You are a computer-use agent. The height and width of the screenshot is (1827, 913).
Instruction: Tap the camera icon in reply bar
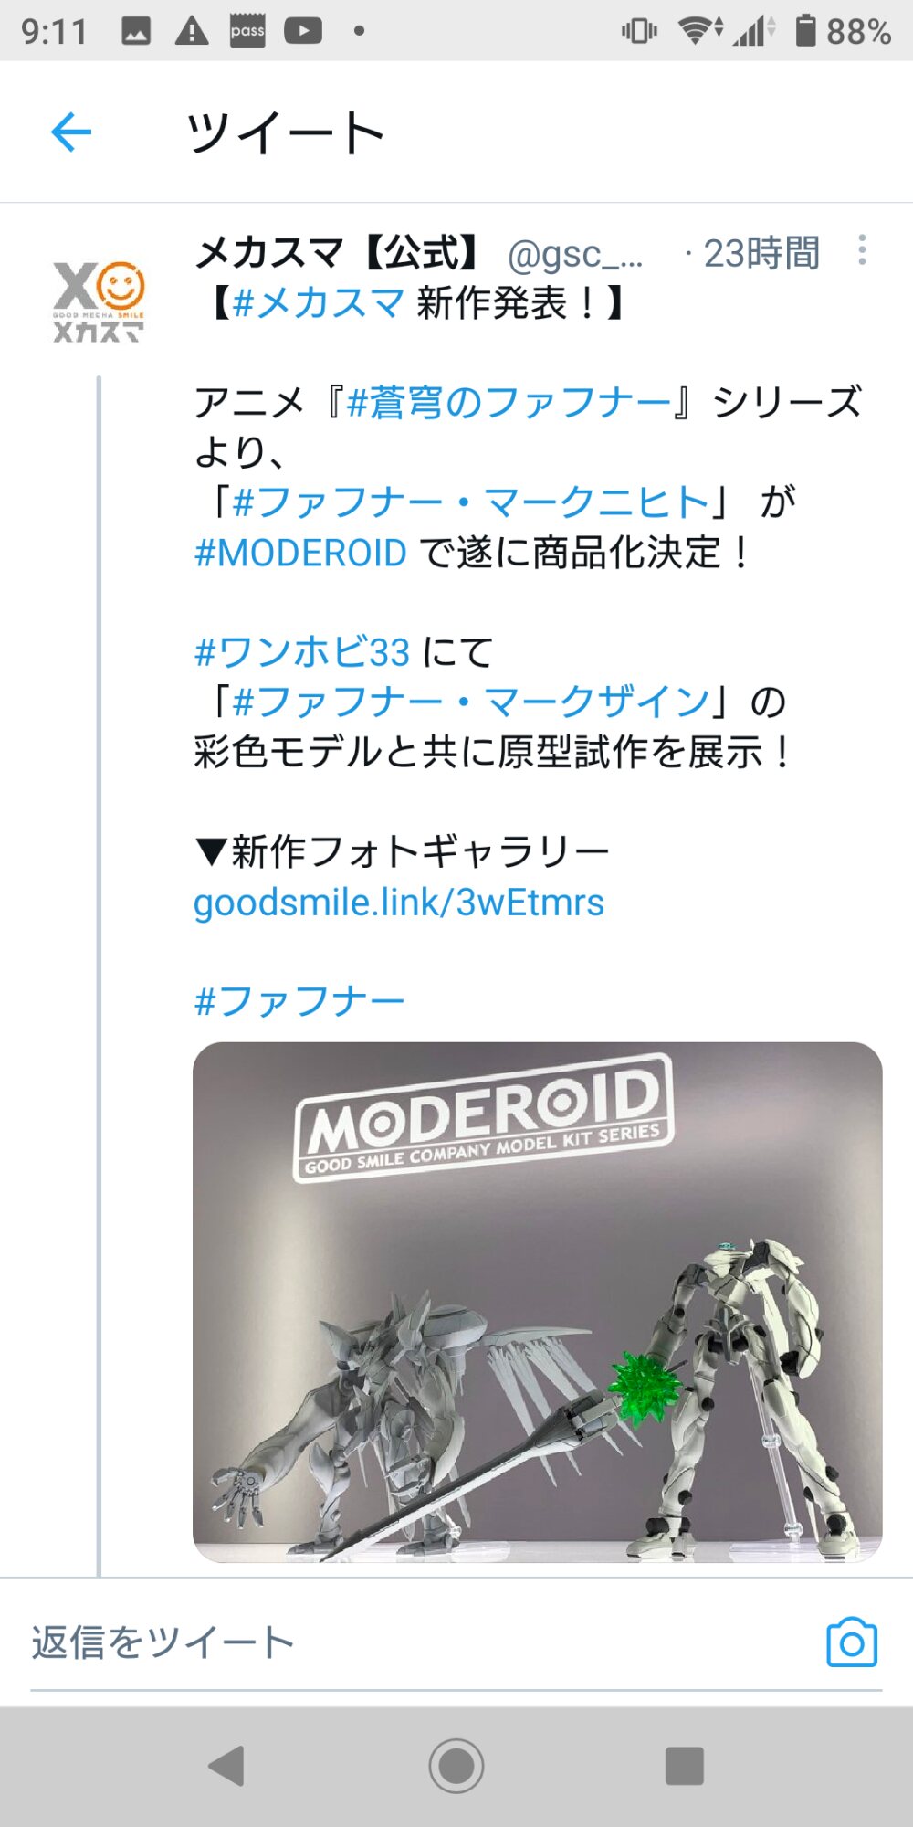coord(852,1642)
